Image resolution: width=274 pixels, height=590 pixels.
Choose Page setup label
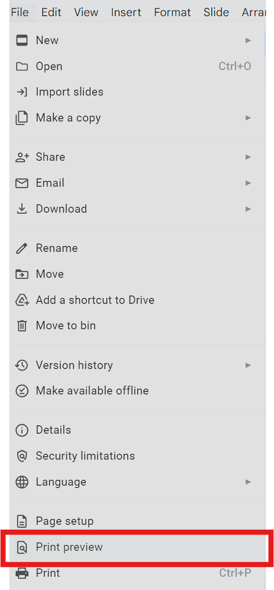coord(65,521)
